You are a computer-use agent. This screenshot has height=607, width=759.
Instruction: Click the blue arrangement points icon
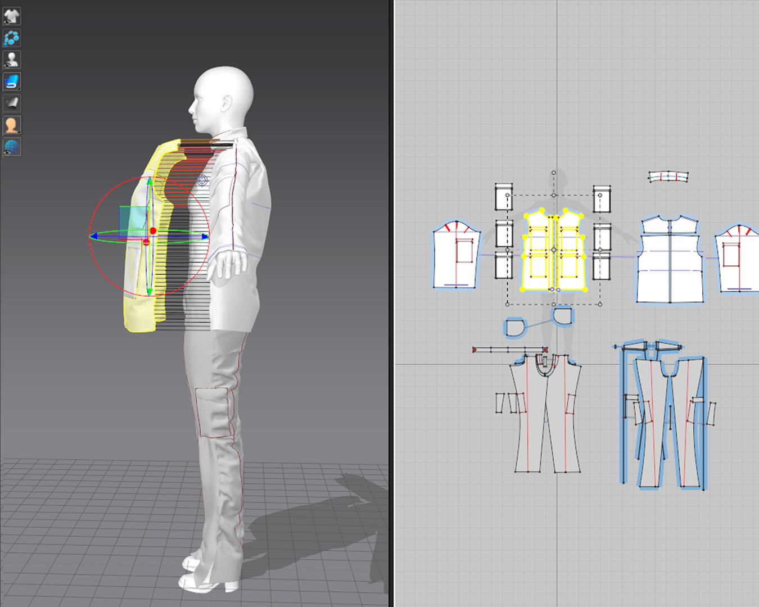(11, 38)
